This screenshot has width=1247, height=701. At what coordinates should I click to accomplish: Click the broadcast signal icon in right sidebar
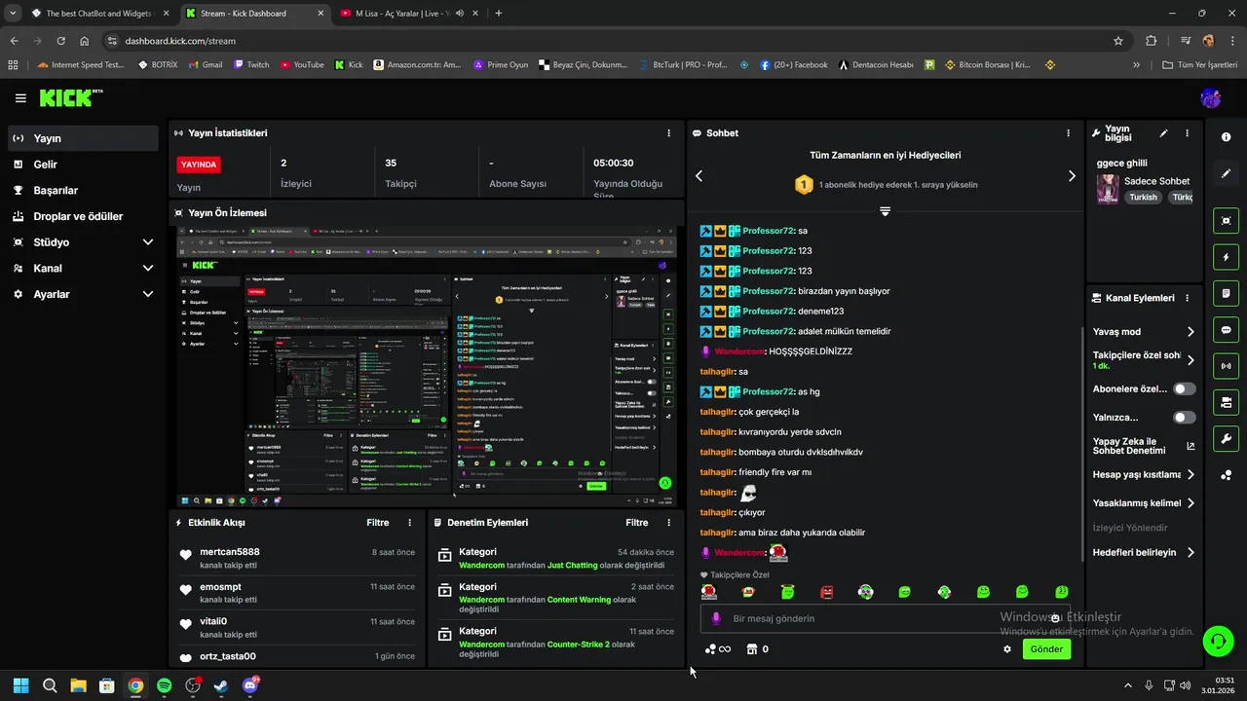click(x=1227, y=366)
